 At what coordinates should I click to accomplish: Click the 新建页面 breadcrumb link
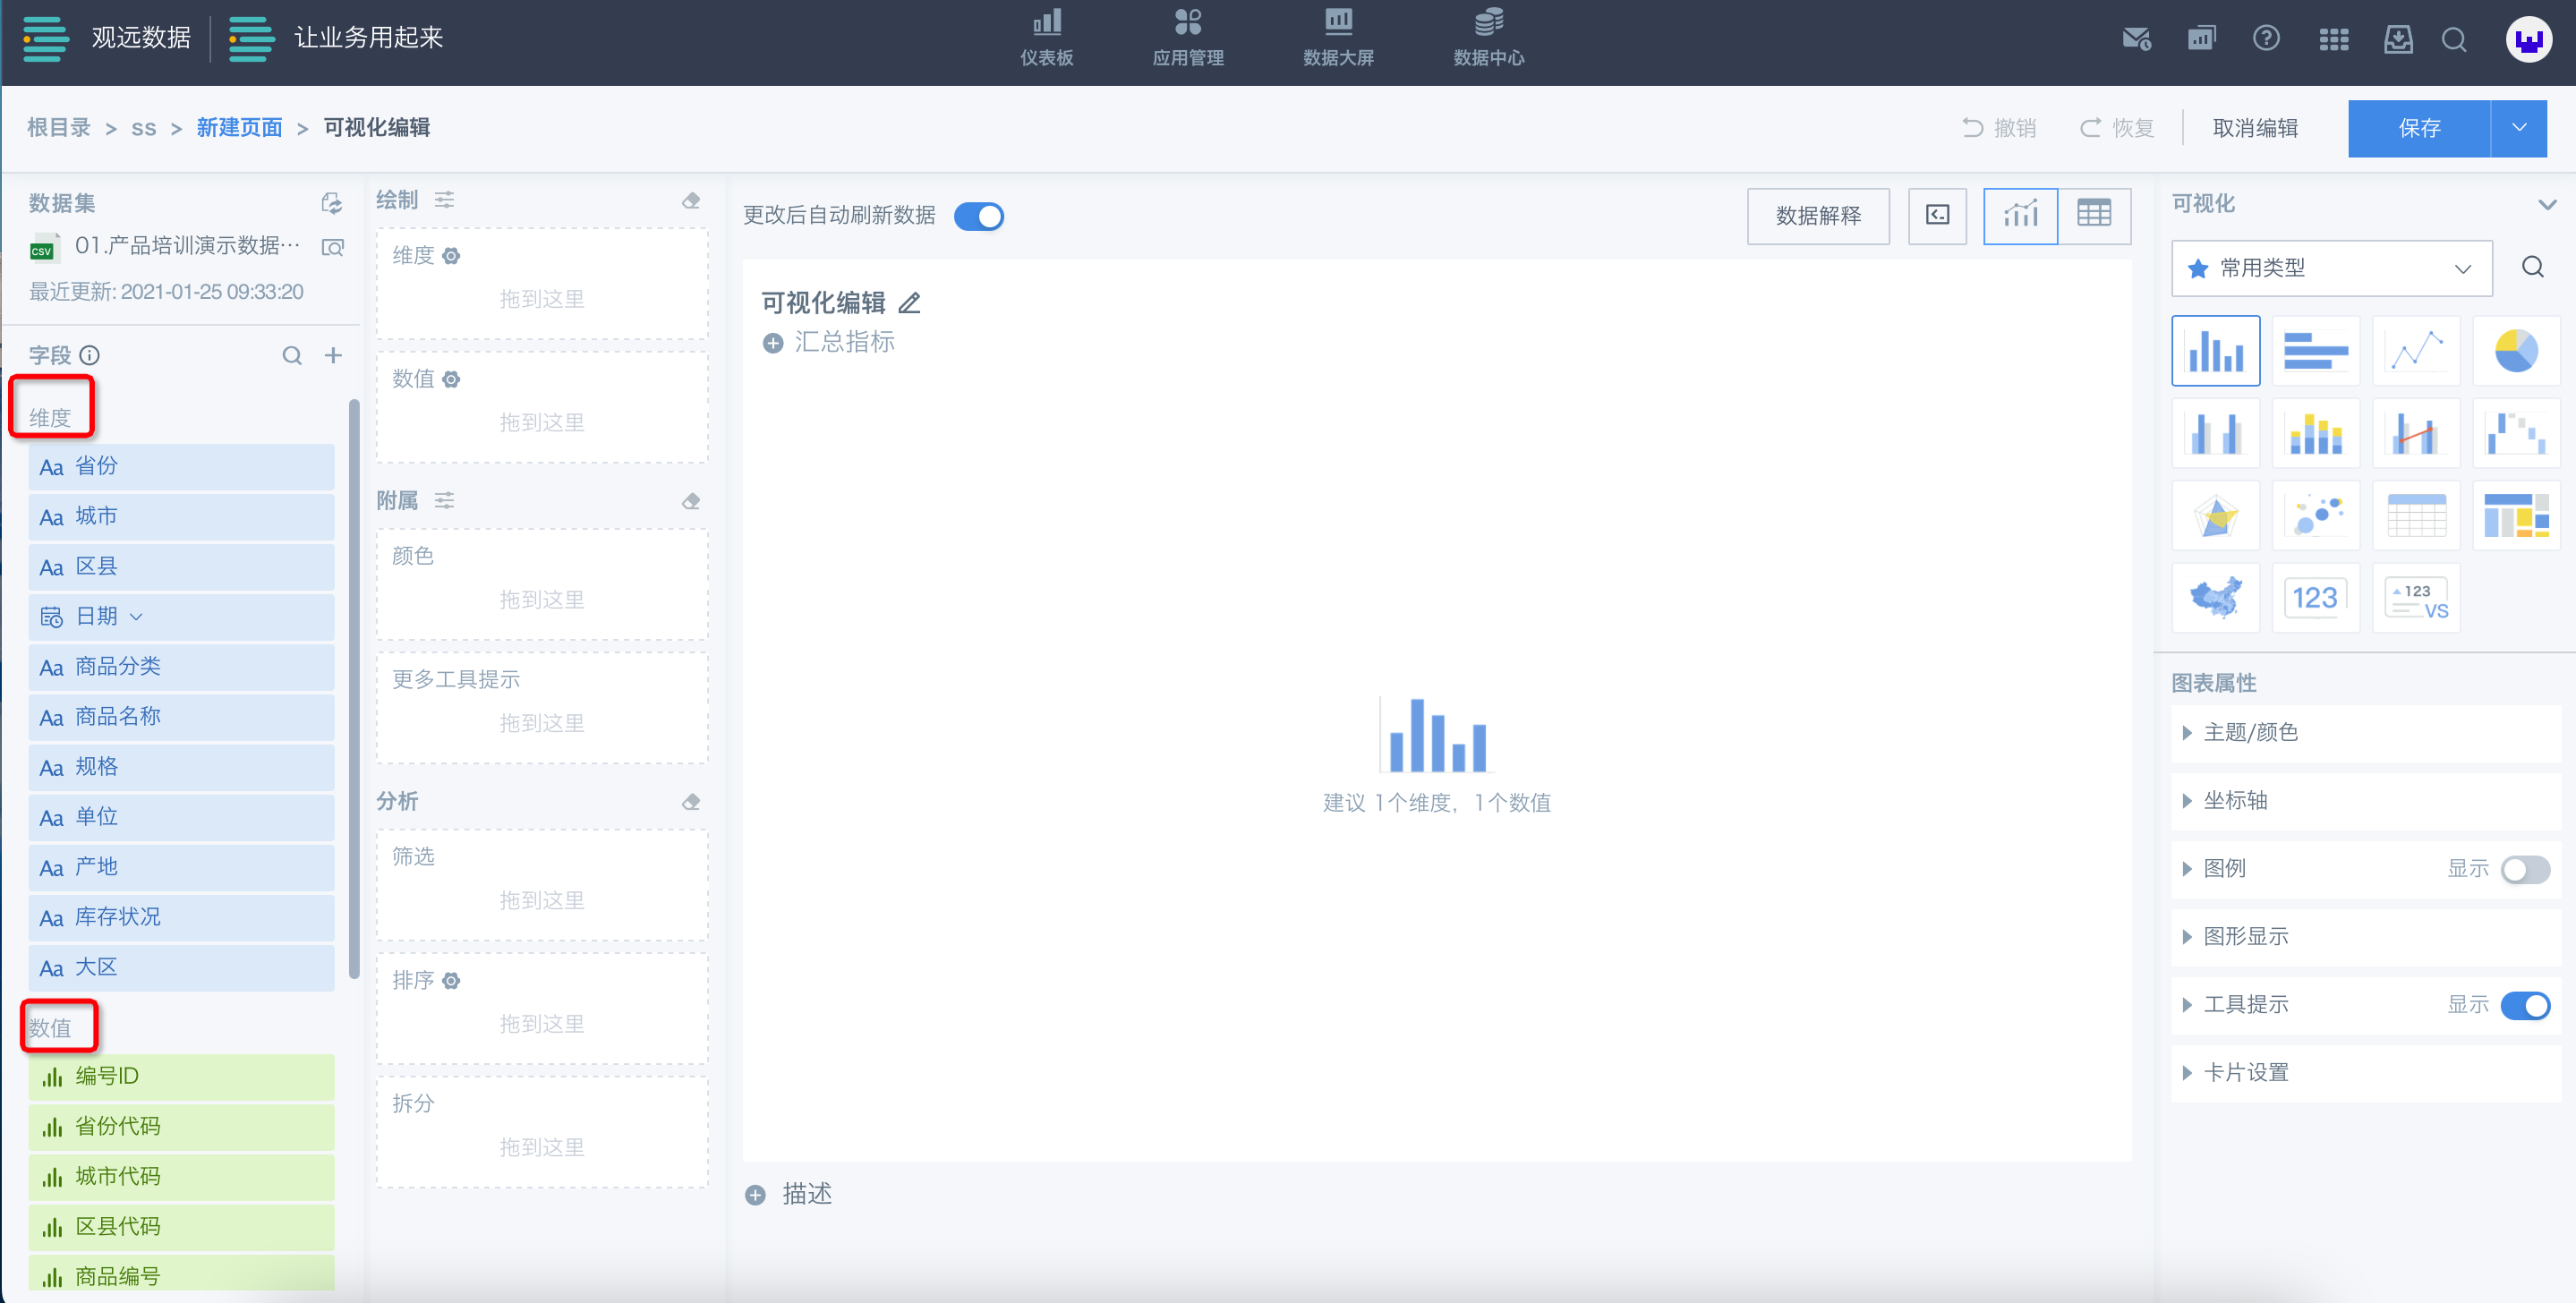pos(239,128)
